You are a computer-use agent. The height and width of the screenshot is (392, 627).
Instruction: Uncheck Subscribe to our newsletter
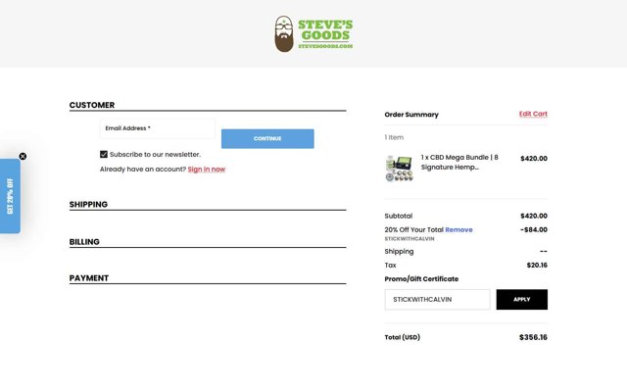pos(104,155)
